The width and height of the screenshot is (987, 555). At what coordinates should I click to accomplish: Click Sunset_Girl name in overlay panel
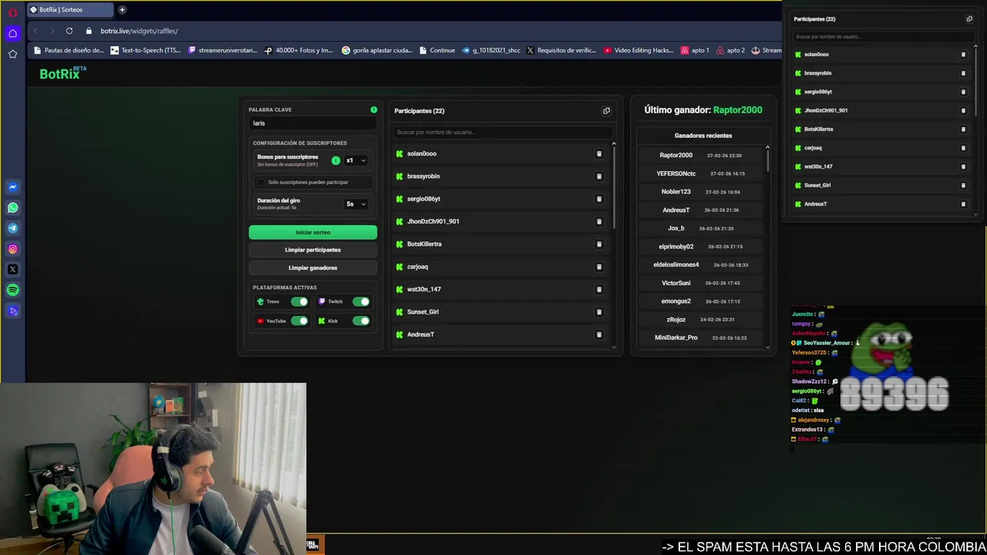pos(817,186)
